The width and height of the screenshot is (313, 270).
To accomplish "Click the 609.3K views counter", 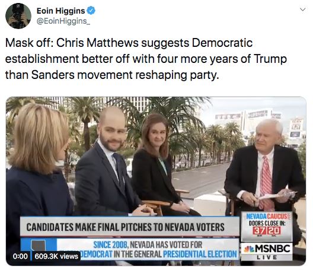I will tap(56, 256).
